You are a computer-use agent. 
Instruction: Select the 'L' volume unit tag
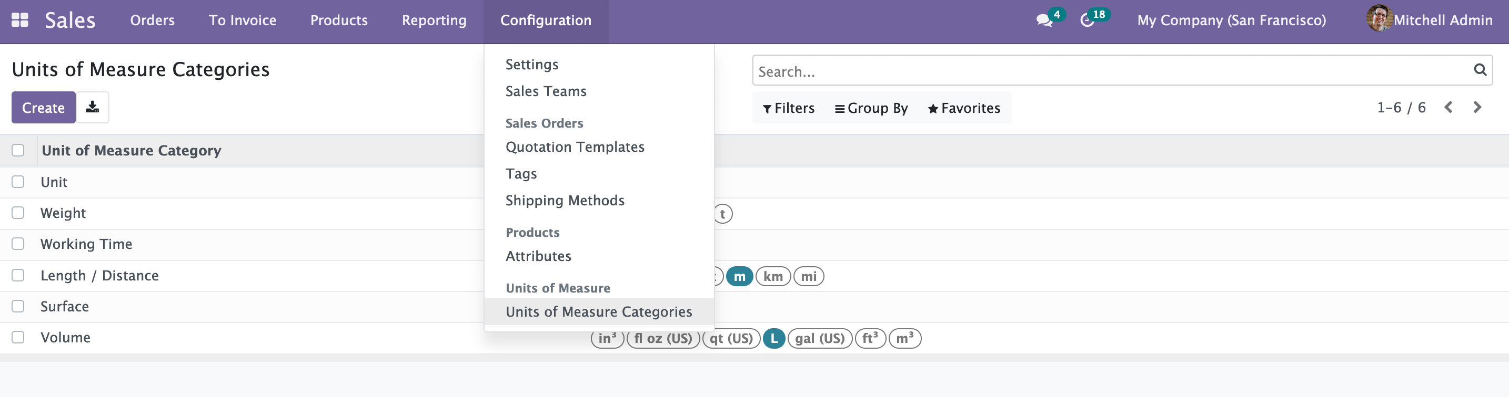[774, 338]
